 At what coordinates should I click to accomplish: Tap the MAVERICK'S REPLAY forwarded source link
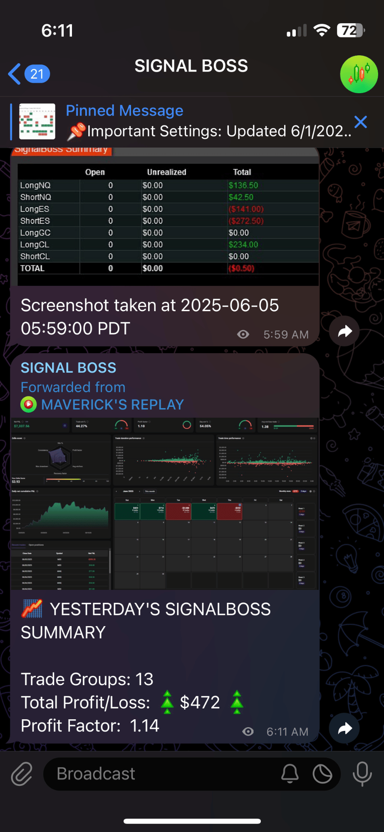[x=112, y=404]
